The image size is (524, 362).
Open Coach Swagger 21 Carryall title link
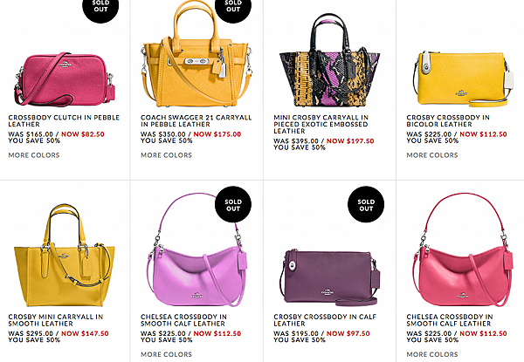click(x=196, y=120)
